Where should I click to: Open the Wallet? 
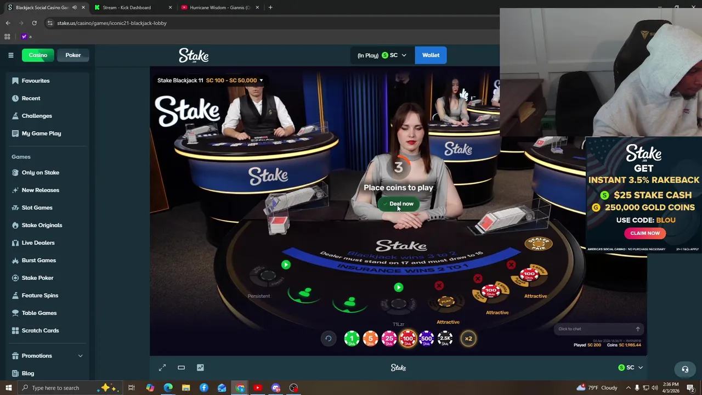click(x=431, y=55)
